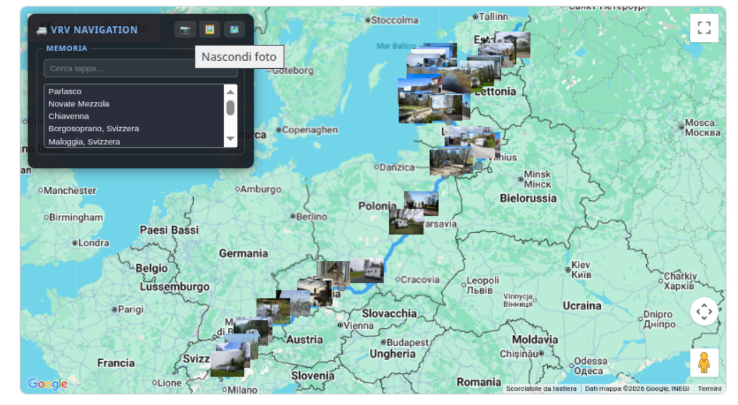This screenshot has width=738, height=405.
Task: Click the Francia country label
Action: [115, 363]
